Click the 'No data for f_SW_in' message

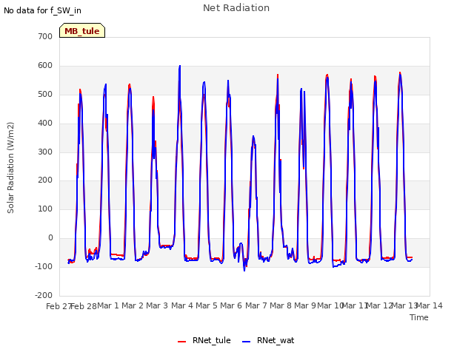tap(42, 10)
